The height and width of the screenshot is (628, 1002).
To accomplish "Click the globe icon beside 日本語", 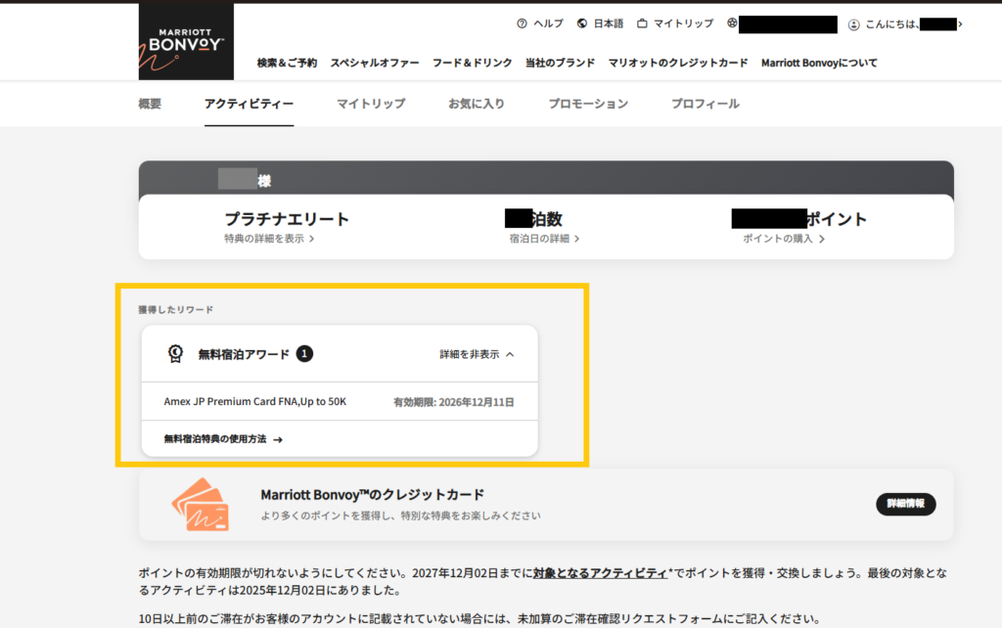I will [x=581, y=22].
